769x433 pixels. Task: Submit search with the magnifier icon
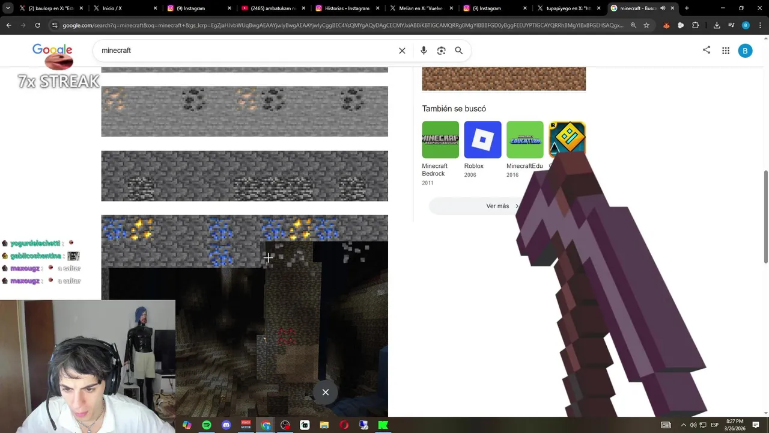pyautogui.click(x=459, y=51)
